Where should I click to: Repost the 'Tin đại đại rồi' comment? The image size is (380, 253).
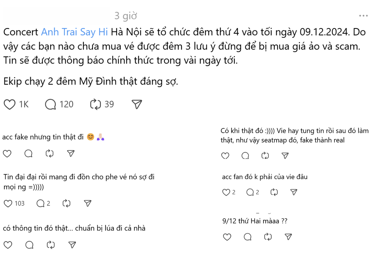pos(66,203)
